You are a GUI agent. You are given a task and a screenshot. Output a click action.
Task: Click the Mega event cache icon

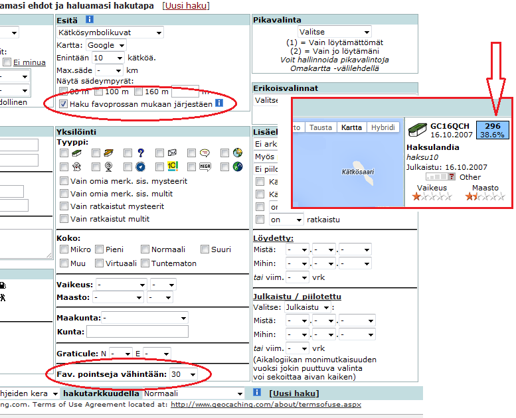(205, 167)
